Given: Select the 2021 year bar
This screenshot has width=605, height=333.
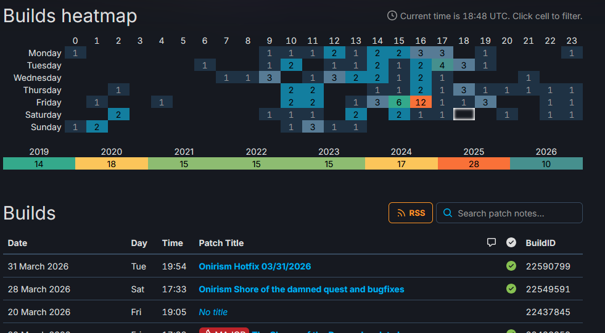Looking at the screenshot, I should click(x=184, y=163).
